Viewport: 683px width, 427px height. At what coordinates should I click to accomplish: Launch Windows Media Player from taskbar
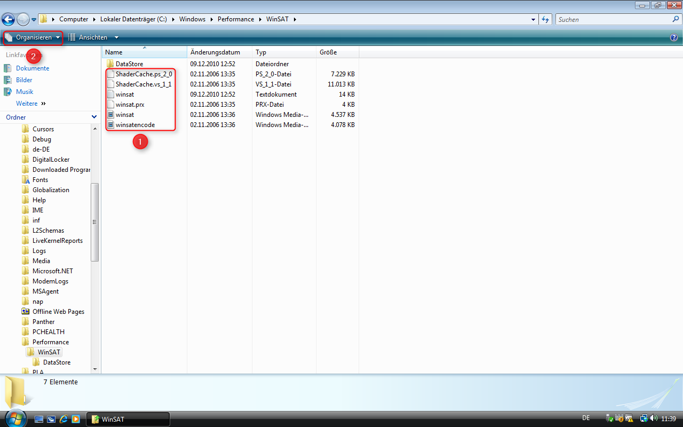point(76,419)
